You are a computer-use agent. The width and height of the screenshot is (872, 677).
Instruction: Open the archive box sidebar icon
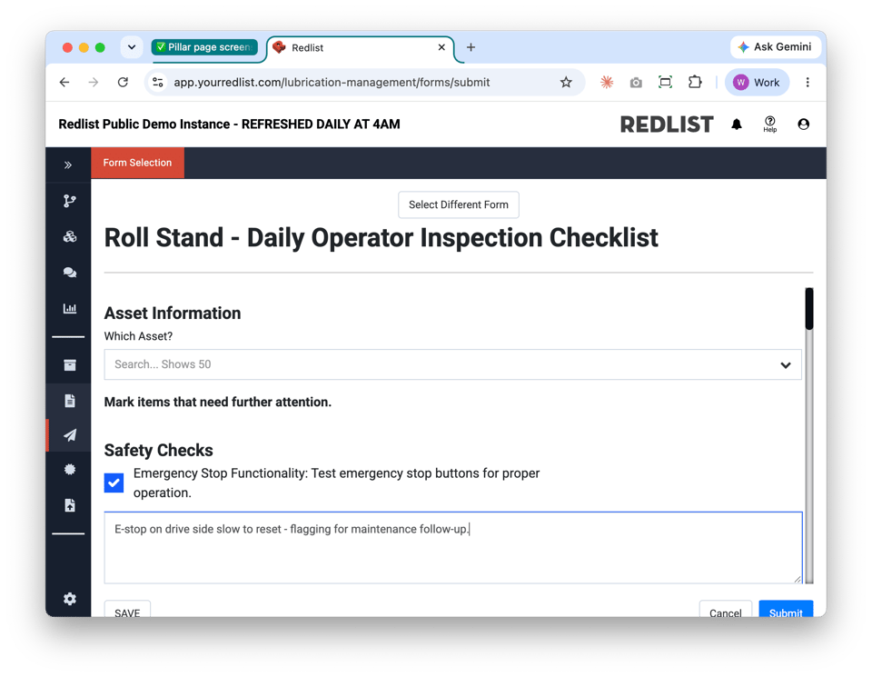(x=70, y=365)
